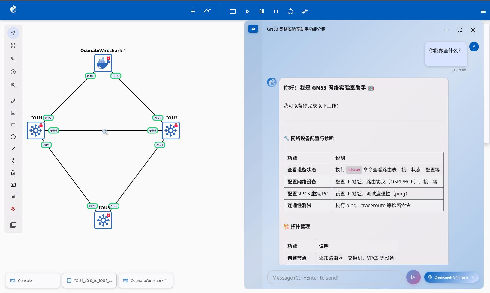Click the user avatar Y

474,47
